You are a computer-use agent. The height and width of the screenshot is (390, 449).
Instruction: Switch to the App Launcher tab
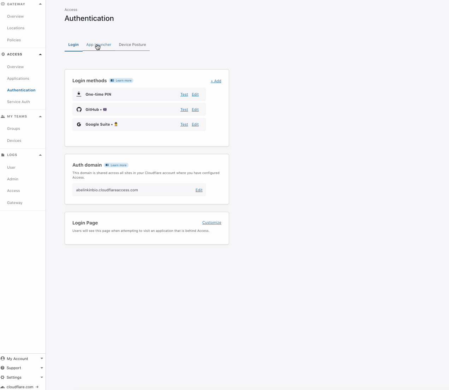click(x=98, y=44)
